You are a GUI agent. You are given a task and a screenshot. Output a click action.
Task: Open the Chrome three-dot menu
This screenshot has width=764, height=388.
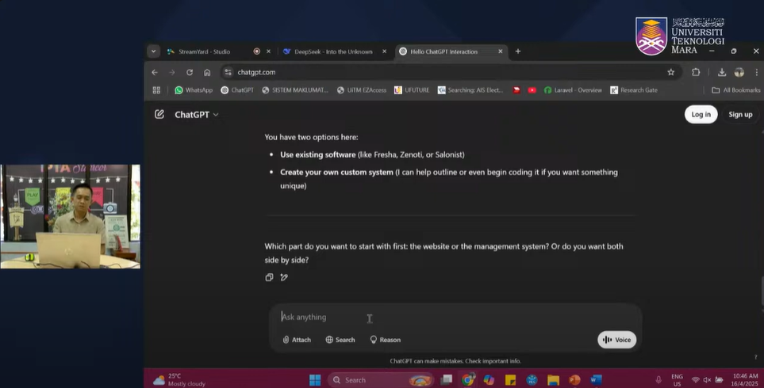tap(756, 72)
